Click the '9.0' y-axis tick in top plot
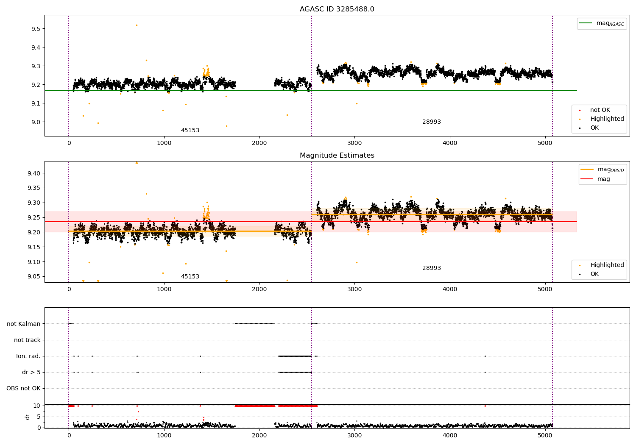636x445 pixels. (36, 122)
